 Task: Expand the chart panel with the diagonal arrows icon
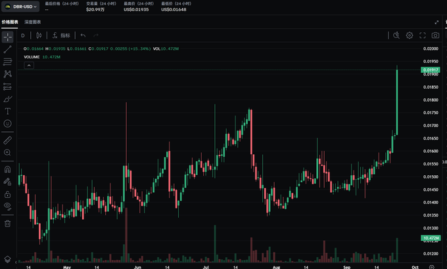436,22
